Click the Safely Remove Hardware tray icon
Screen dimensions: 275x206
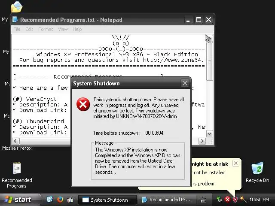pos(220,199)
